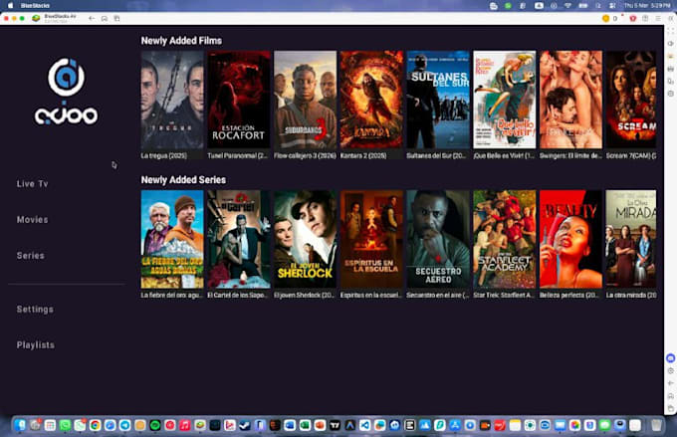Open Photos from the dock
677x437 pixels.
(x=574, y=425)
